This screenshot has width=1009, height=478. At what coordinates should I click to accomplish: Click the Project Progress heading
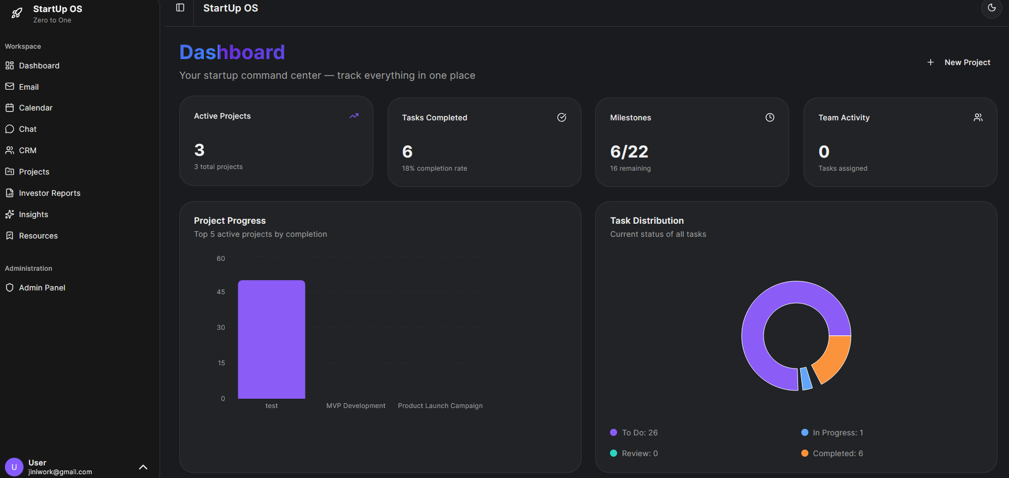[x=230, y=220]
